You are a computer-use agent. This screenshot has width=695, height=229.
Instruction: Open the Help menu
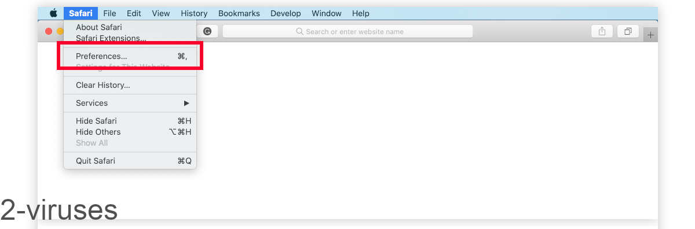pos(361,13)
